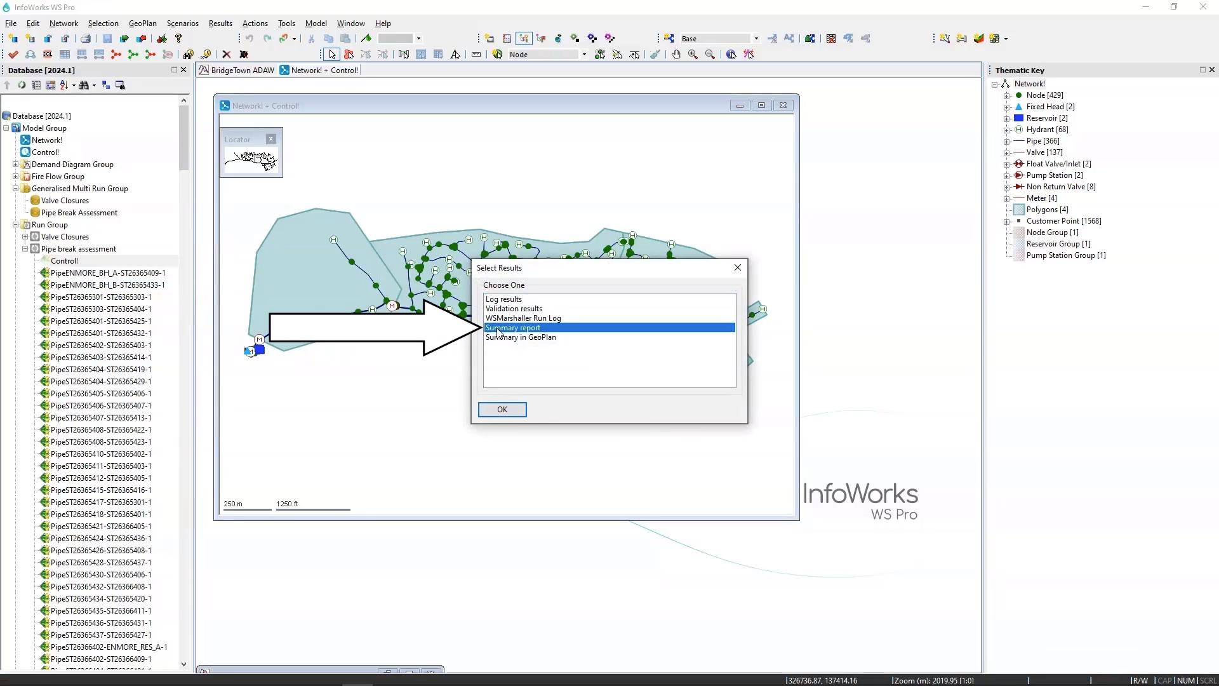1219x686 pixels.
Task: Collapse the Network! thematic key root
Action: 995,84
